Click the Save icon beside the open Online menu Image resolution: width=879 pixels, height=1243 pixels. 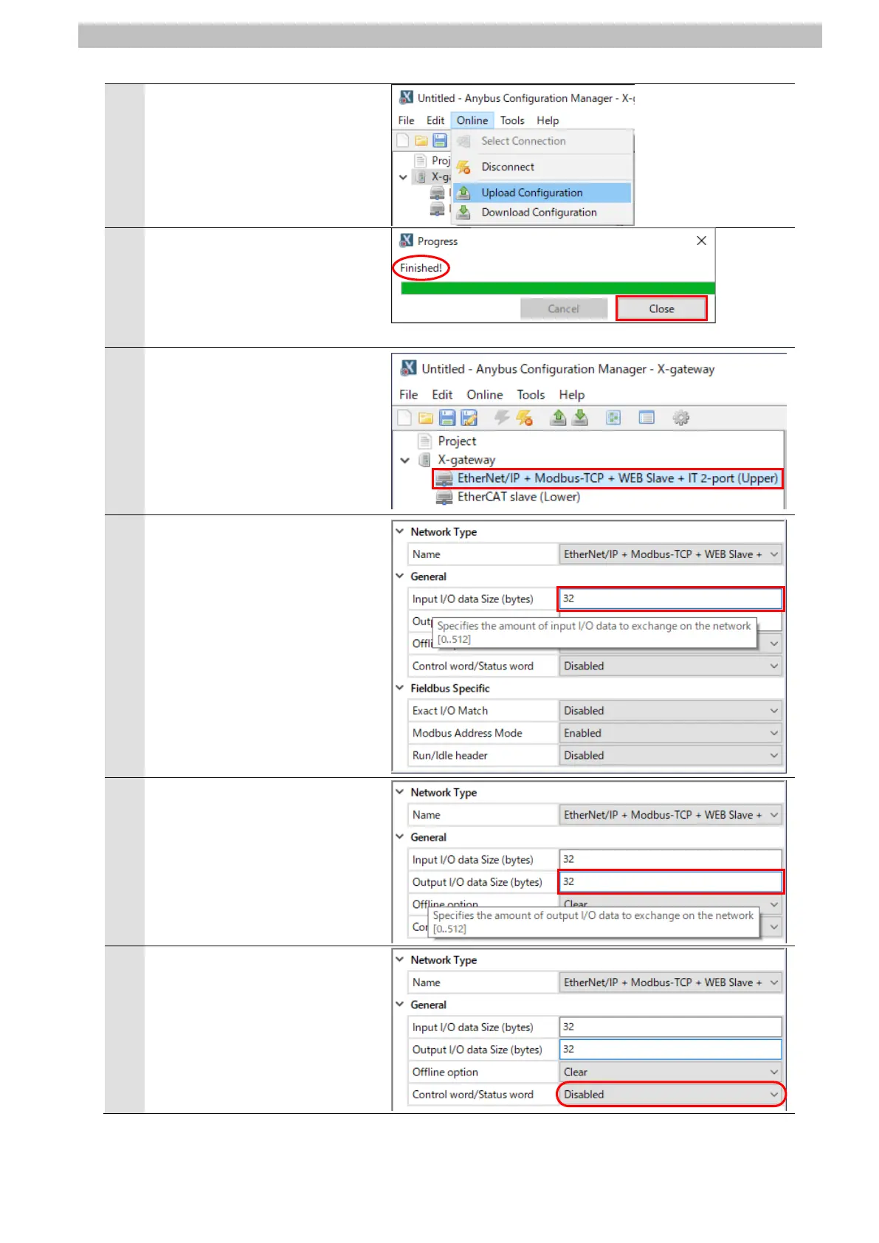[440, 140]
